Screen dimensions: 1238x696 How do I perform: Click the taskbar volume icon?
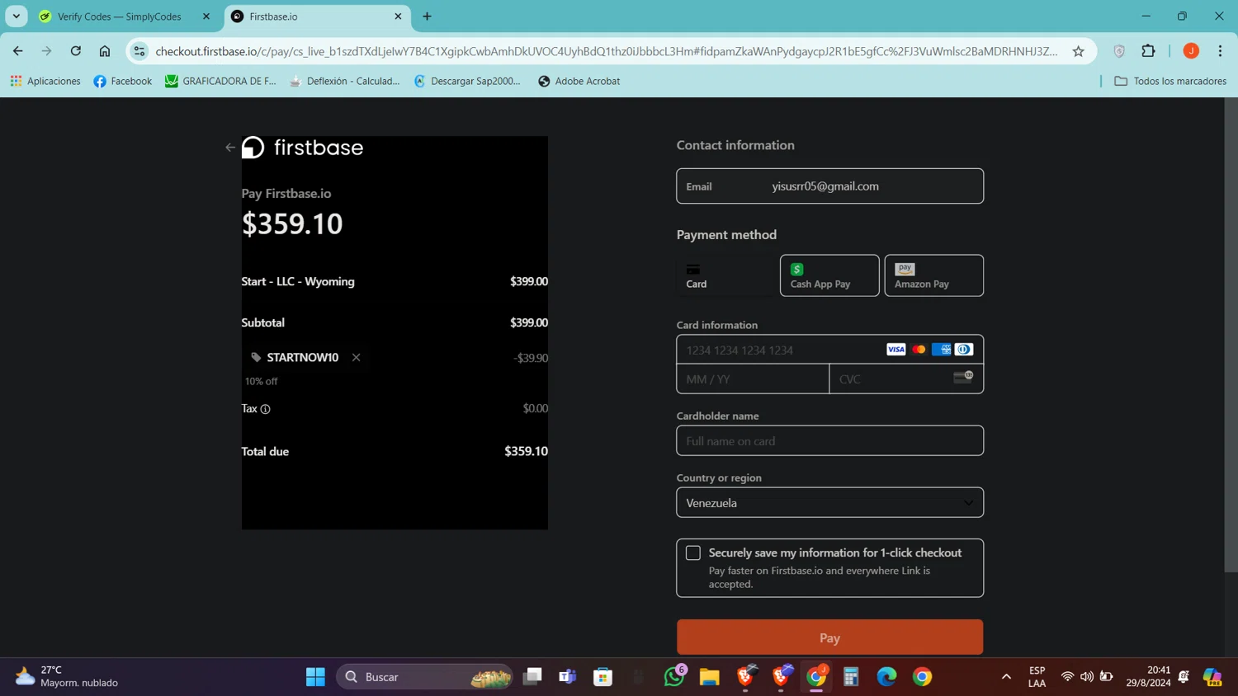(1087, 677)
